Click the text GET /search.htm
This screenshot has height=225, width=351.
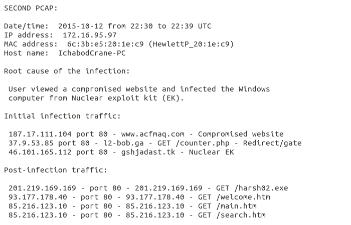click(232, 215)
